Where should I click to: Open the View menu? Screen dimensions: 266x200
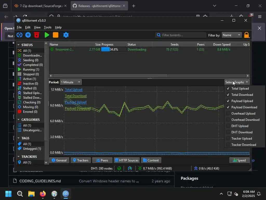(x=37, y=27)
